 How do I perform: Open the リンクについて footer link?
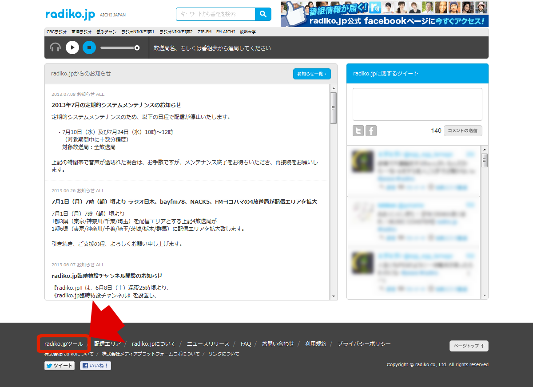(x=224, y=354)
